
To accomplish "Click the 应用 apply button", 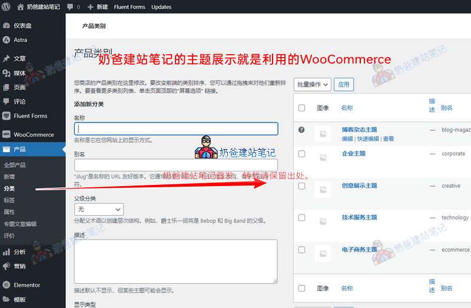I will (344, 84).
